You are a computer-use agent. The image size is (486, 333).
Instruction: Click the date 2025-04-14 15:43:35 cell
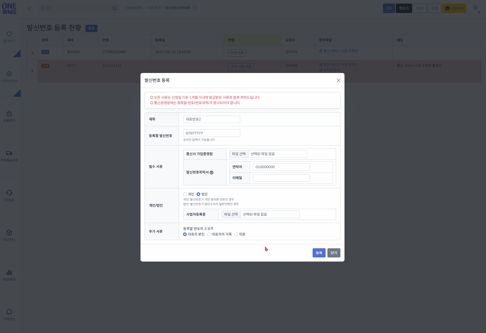(173, 52)
